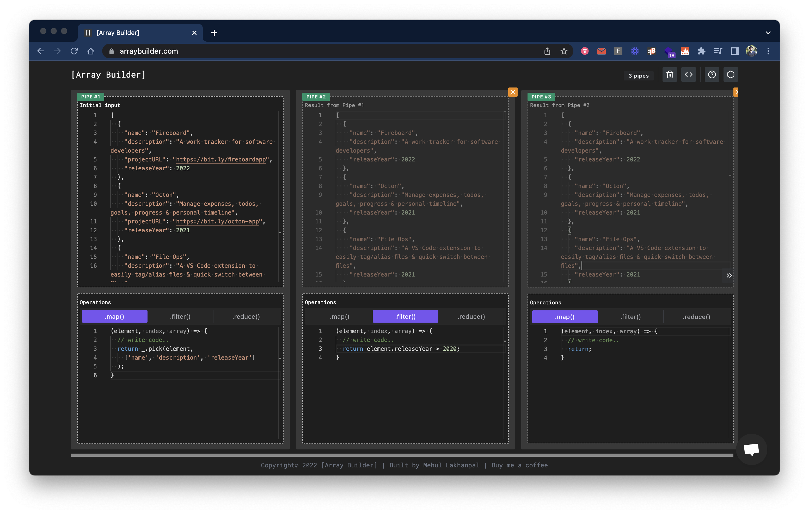This screenshot has height=514, width=809.
Task: Close Pipe #2 with the orange X
Action: (x=513, y=92)
